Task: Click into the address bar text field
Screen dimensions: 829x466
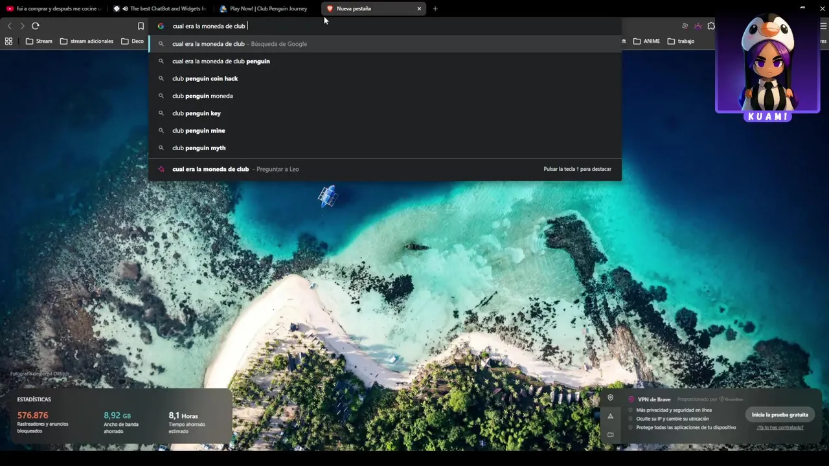Action: tap(385, 26)
